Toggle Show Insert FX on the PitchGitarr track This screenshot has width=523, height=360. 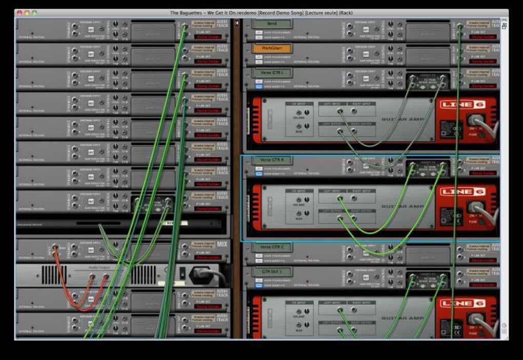(259, 62)
